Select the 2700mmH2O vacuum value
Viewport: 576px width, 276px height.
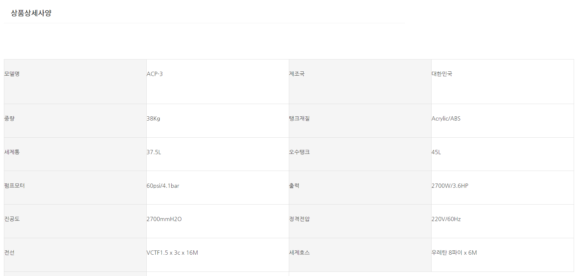click(164, 219)
